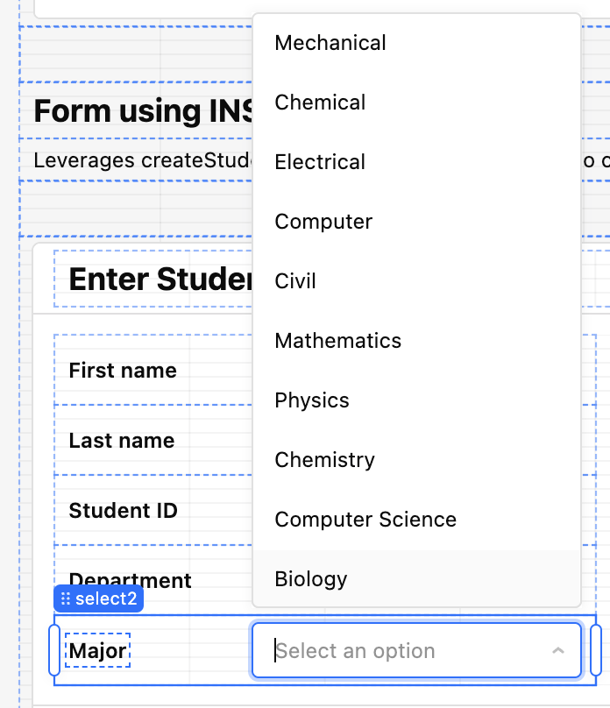Image resolution: width=610 pixels, height=708 pixels.
Task: Collapse the Major dropdown with the chevron
Action: [558, 651]
